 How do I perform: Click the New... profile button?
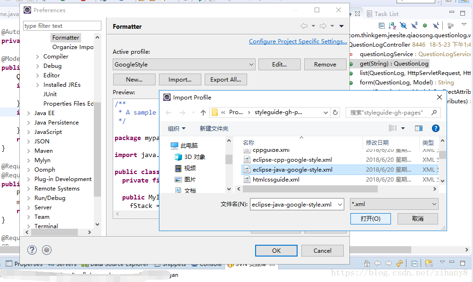point(134,80)
